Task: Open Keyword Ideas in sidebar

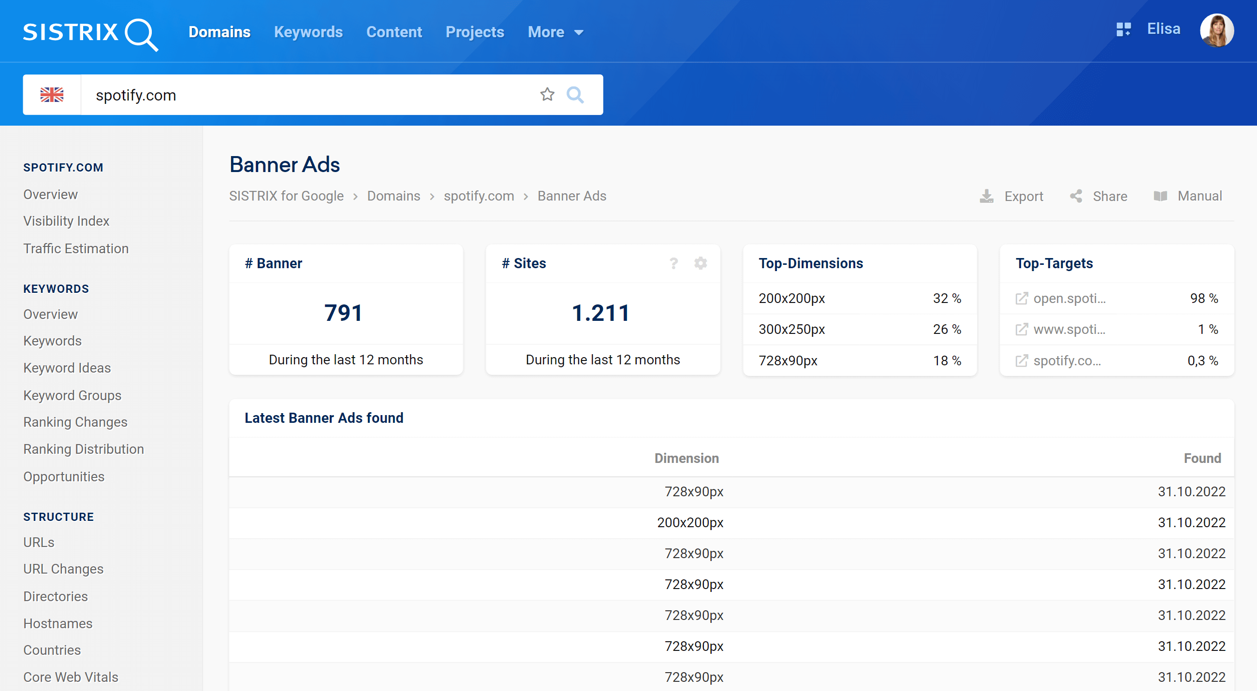Action: 67,368
